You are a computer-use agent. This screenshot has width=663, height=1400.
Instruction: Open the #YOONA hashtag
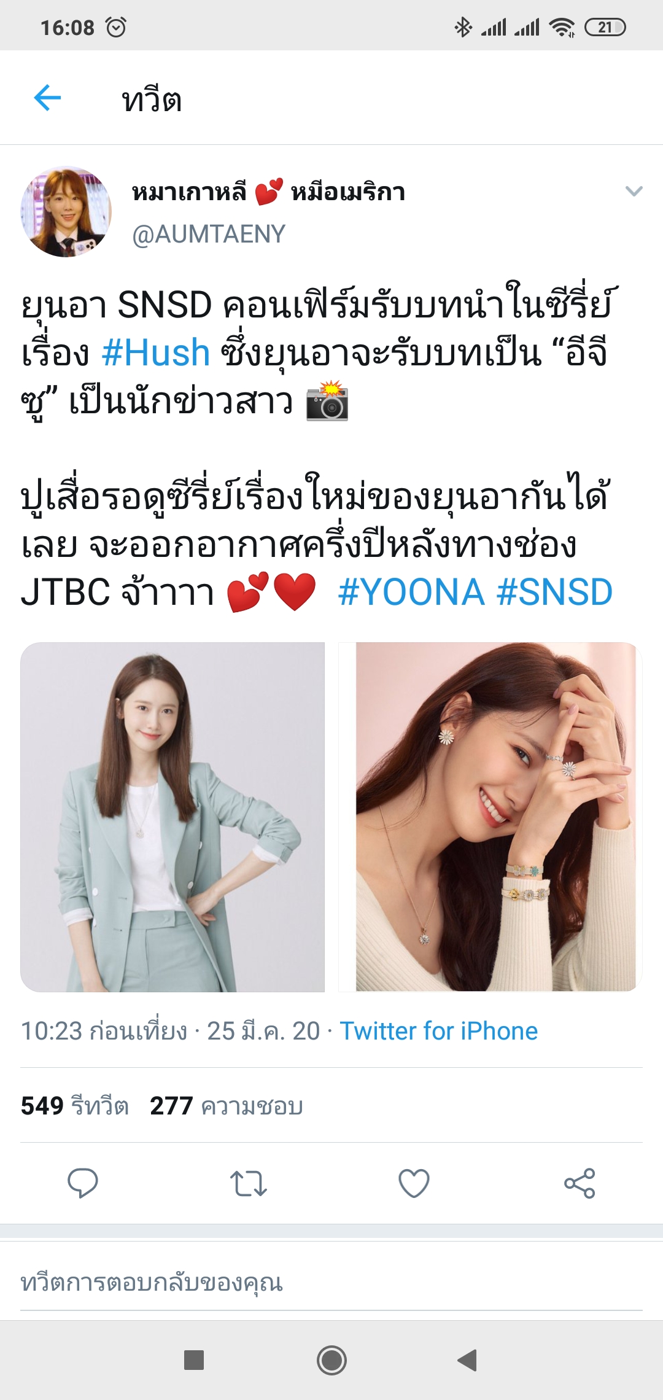pyautogui.click(x=411, y=593)
